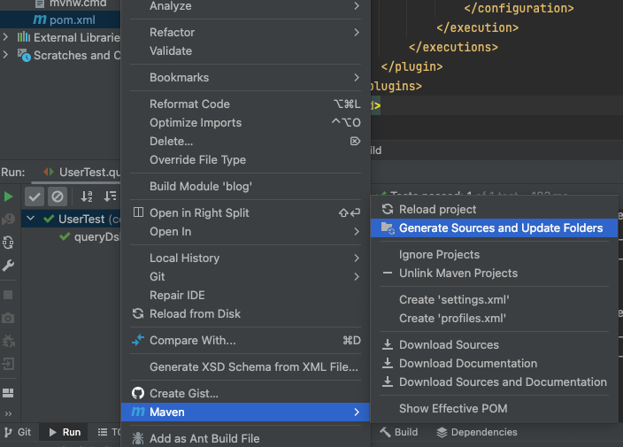The image size is (623, 447).
Task: Choose Reload from Disk
Action: pyautogui.click(x=245, y=314)
